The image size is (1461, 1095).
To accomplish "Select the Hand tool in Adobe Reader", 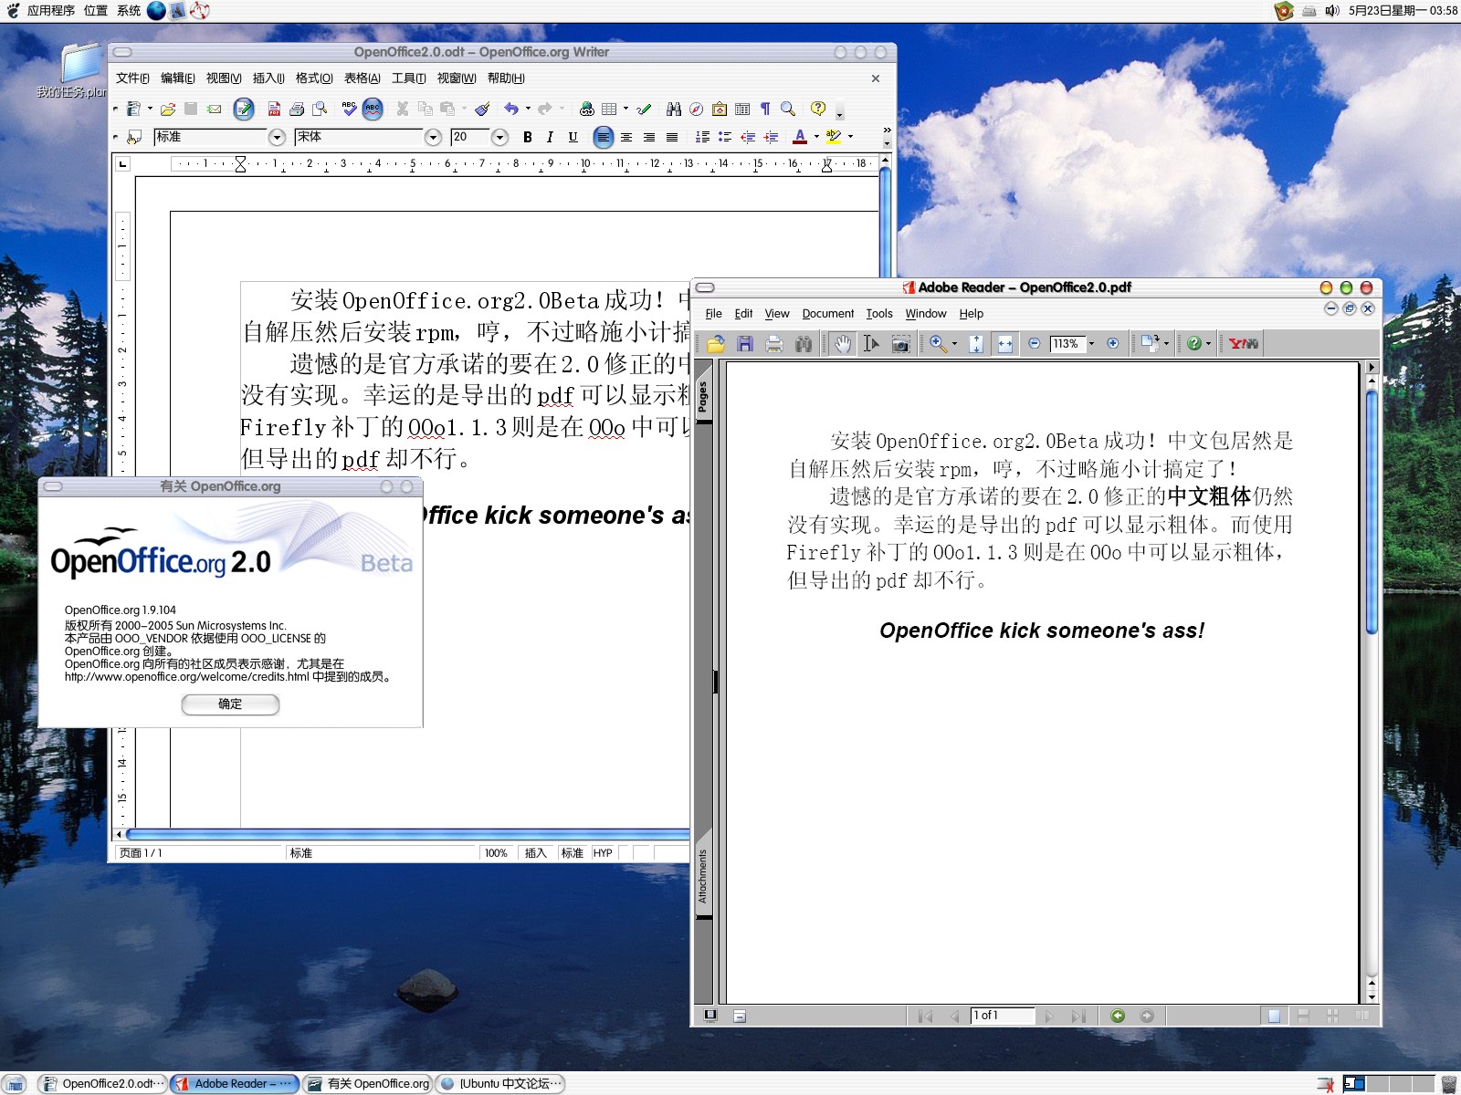I will click(843, 344).
